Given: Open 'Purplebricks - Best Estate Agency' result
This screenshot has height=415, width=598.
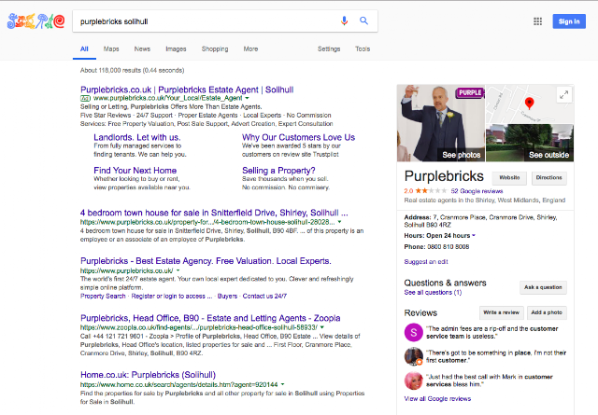Looking at the screenshot, I should pyautogui.click(x=206, y=261).
